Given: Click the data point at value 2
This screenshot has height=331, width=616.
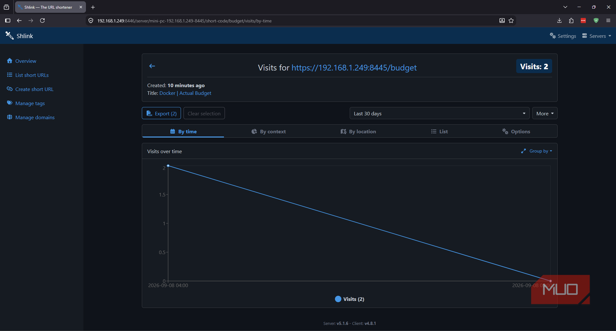Looking at the screenshot, I should coord(168,166).
